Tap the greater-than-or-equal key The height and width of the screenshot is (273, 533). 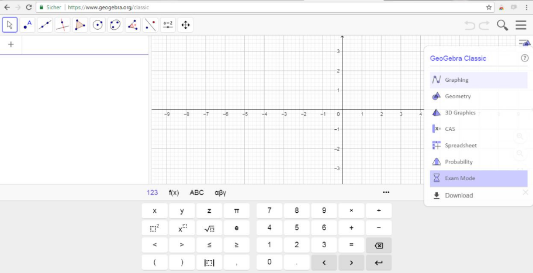coord(237,245)
